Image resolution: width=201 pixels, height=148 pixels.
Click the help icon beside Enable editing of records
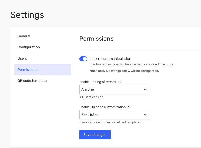pos(121,82)
